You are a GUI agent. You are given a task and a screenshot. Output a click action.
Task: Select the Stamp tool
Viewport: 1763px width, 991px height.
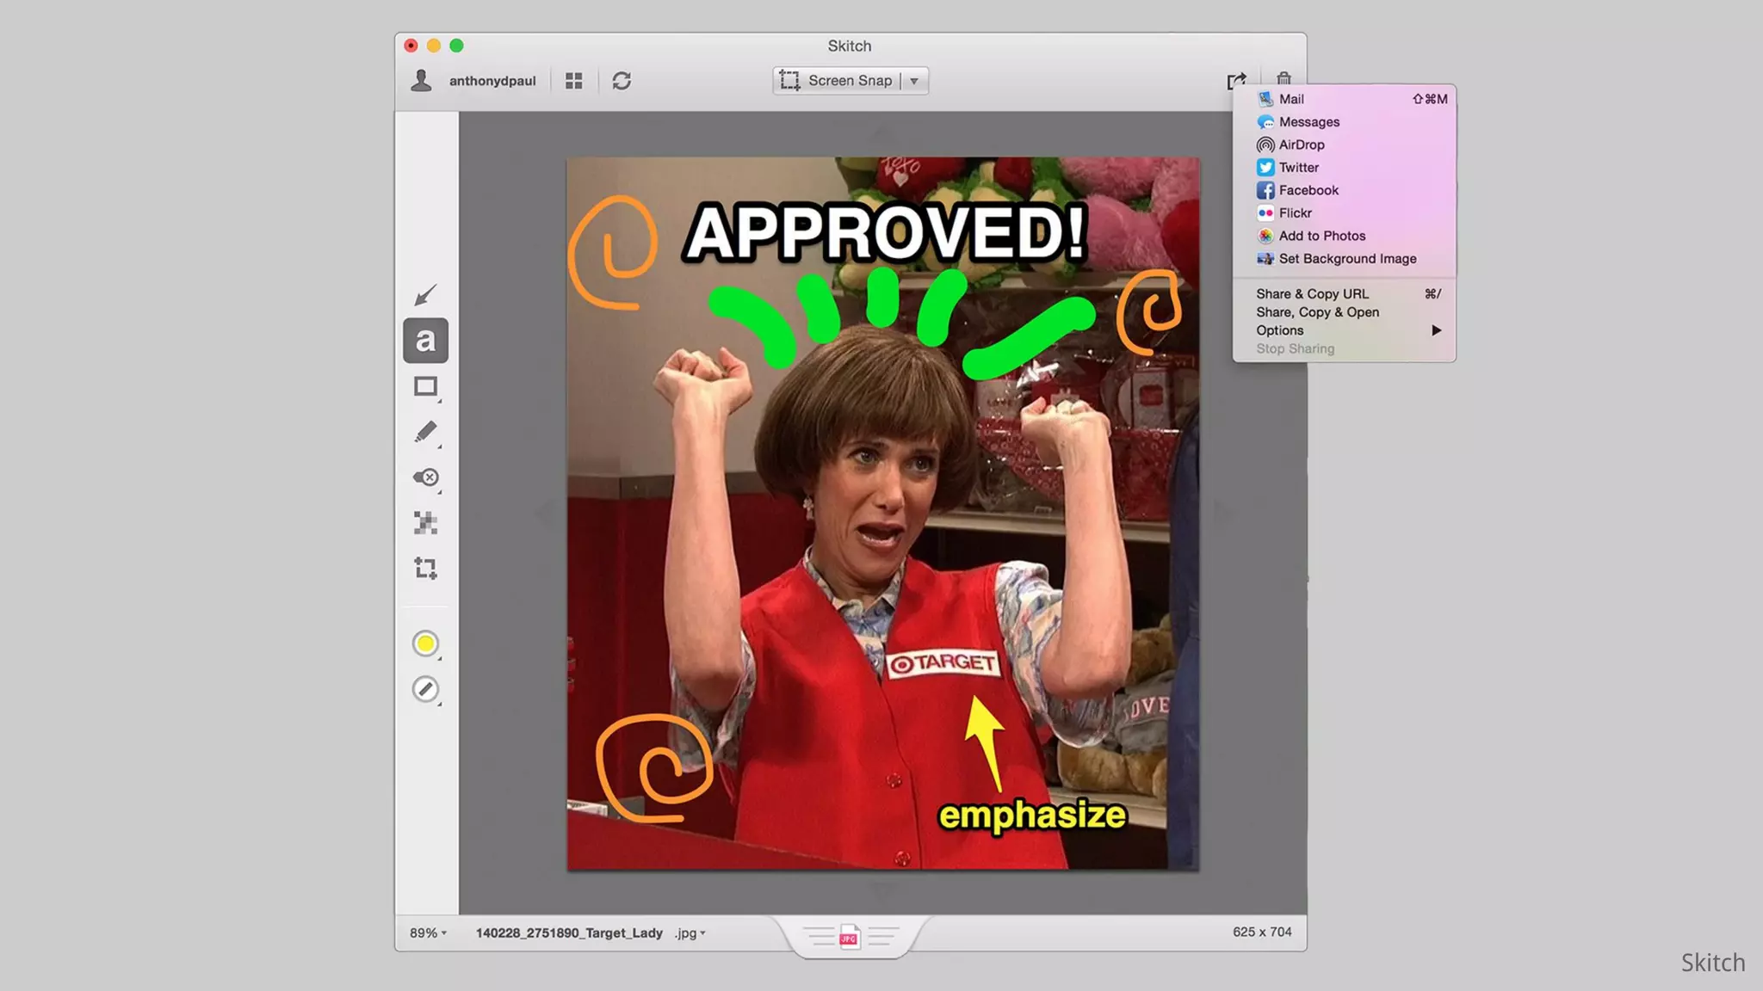(x=425, y=477)
